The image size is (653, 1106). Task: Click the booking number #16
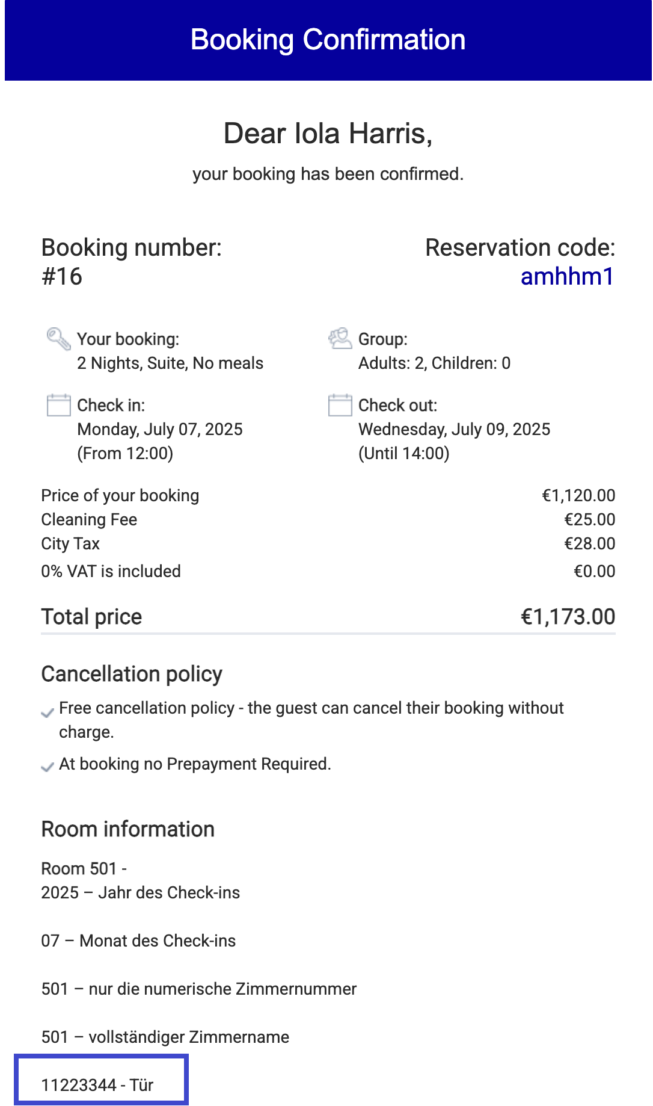(x=62, y=276)
